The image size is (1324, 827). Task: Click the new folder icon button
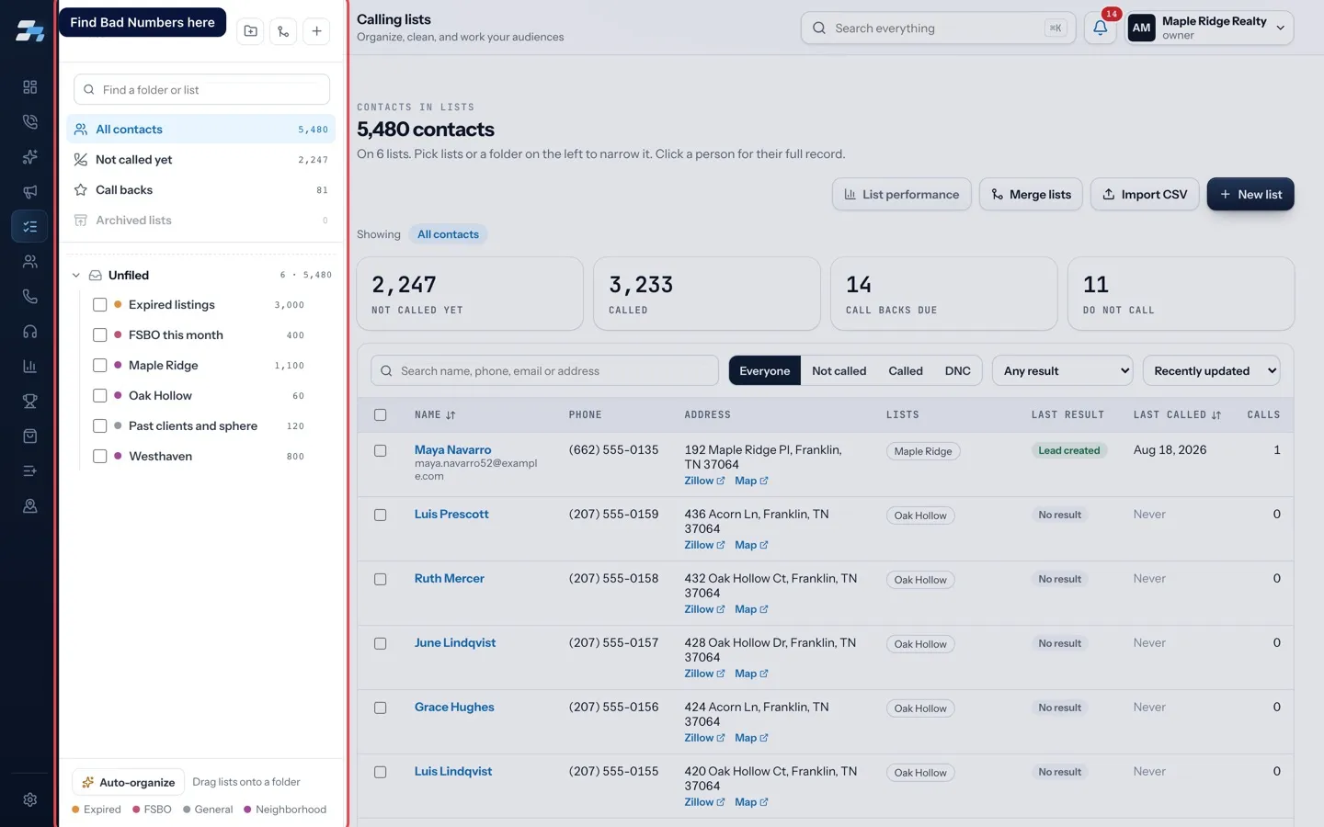point(250,31)
